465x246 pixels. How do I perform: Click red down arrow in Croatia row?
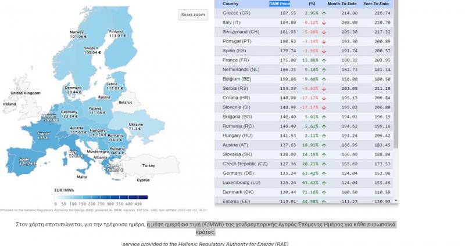point(323,98)
